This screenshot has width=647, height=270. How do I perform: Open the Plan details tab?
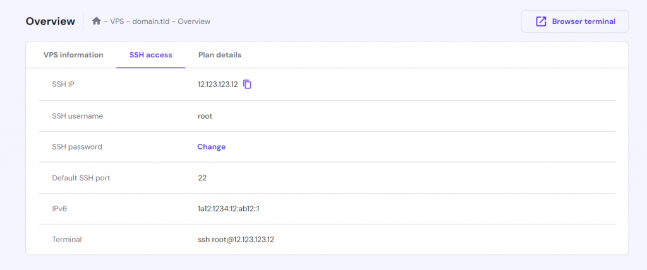tap(220, 55)
